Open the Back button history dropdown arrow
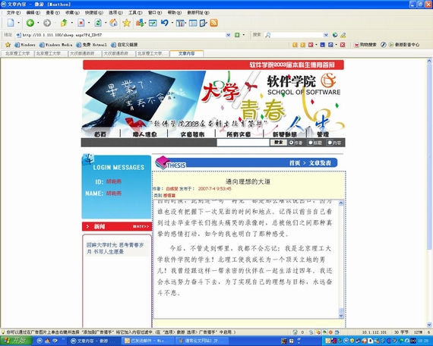This screenshot has width=433, height=346. point(38,23)
